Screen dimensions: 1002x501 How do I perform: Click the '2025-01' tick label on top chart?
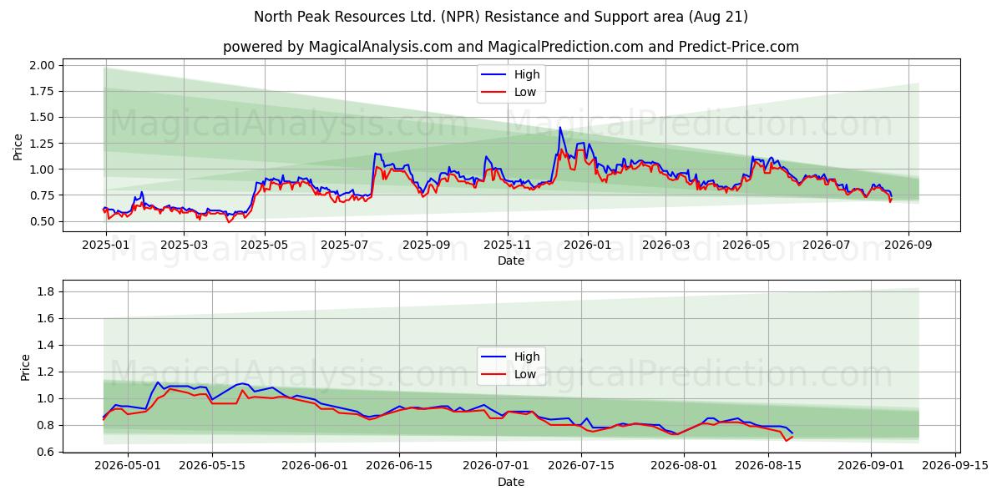click(x=105, y=245)
